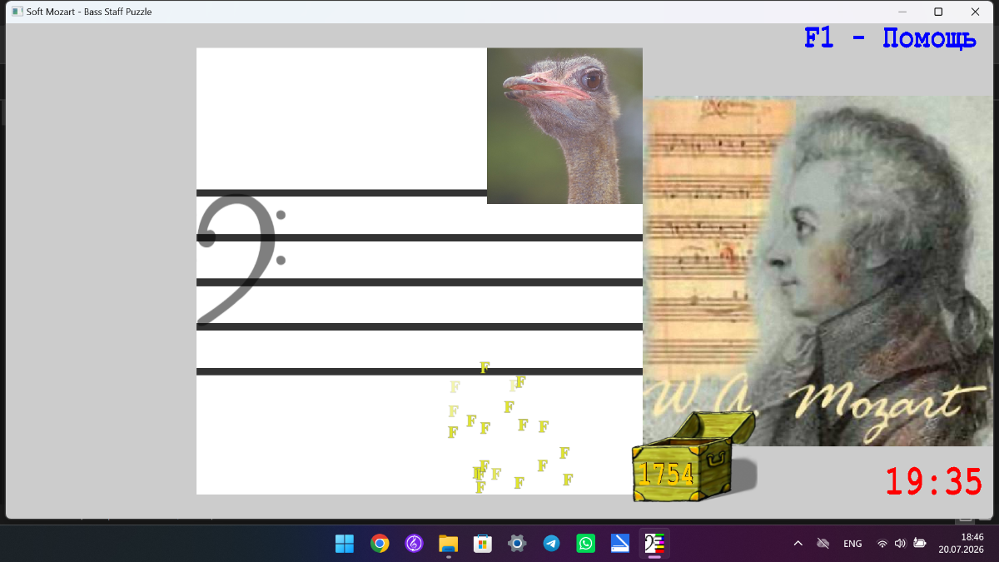Click the bass clef symbol on the staff

(x=241, y=259)
